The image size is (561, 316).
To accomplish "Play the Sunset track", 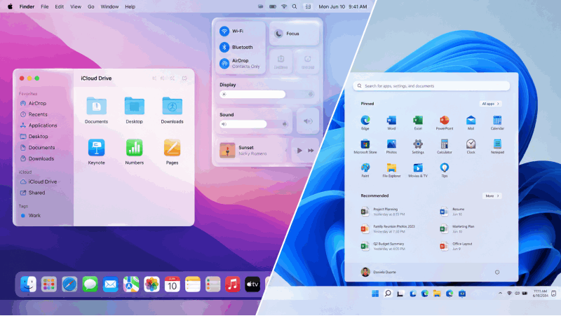I will click(299, 151).
